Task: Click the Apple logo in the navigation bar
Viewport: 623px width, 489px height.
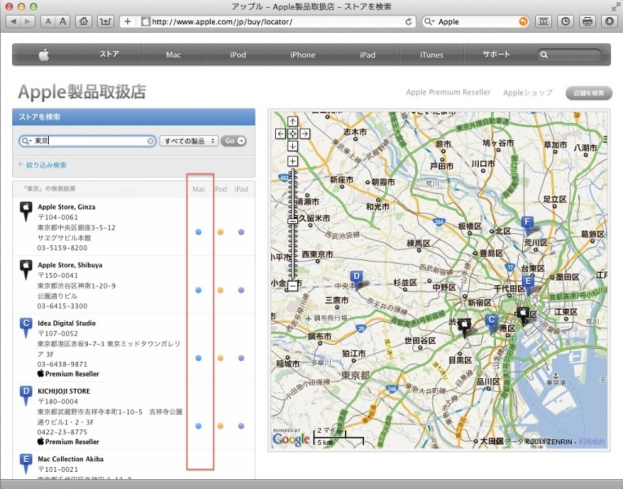Action: (44, 55)
